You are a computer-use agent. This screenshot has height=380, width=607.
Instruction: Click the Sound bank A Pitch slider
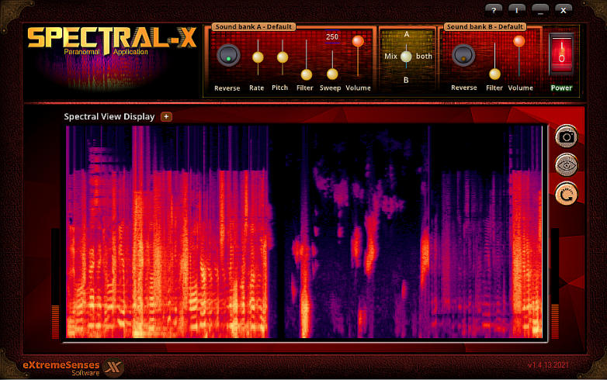coord(283,57)
